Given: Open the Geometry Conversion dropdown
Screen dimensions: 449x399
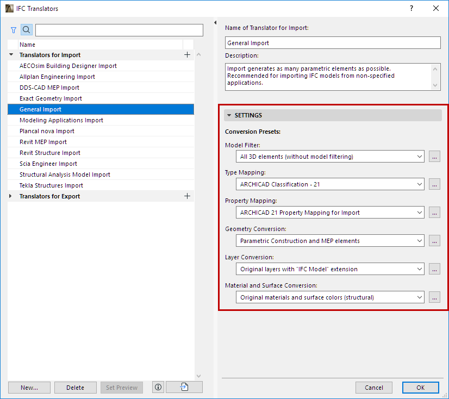Looking at the screenshot, I should (330, 241).
